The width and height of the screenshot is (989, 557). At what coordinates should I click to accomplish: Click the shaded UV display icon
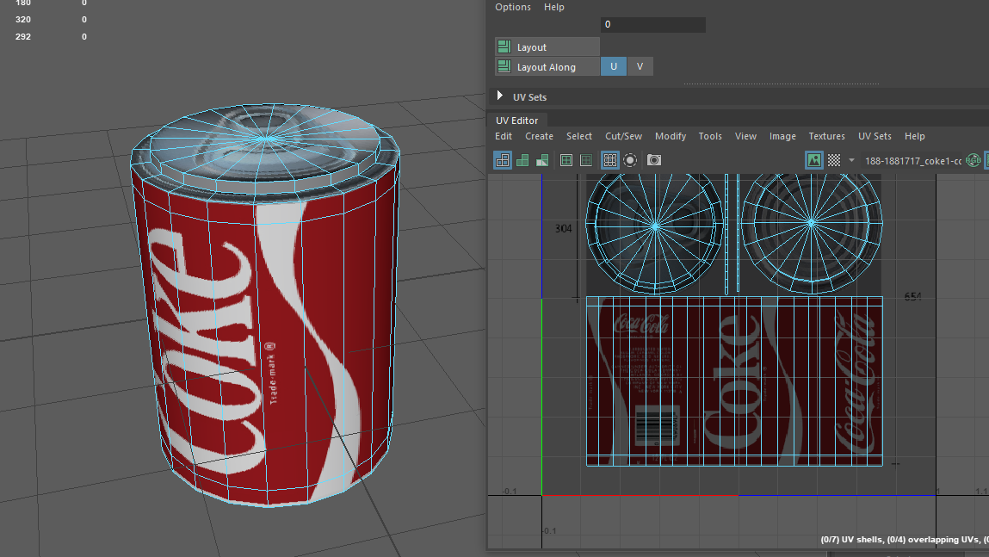522,160
